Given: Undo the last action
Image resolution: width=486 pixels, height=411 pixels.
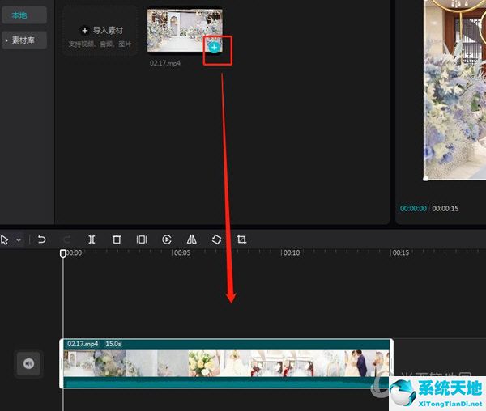Looking at the screenshot, I should [x=41, y=239].
